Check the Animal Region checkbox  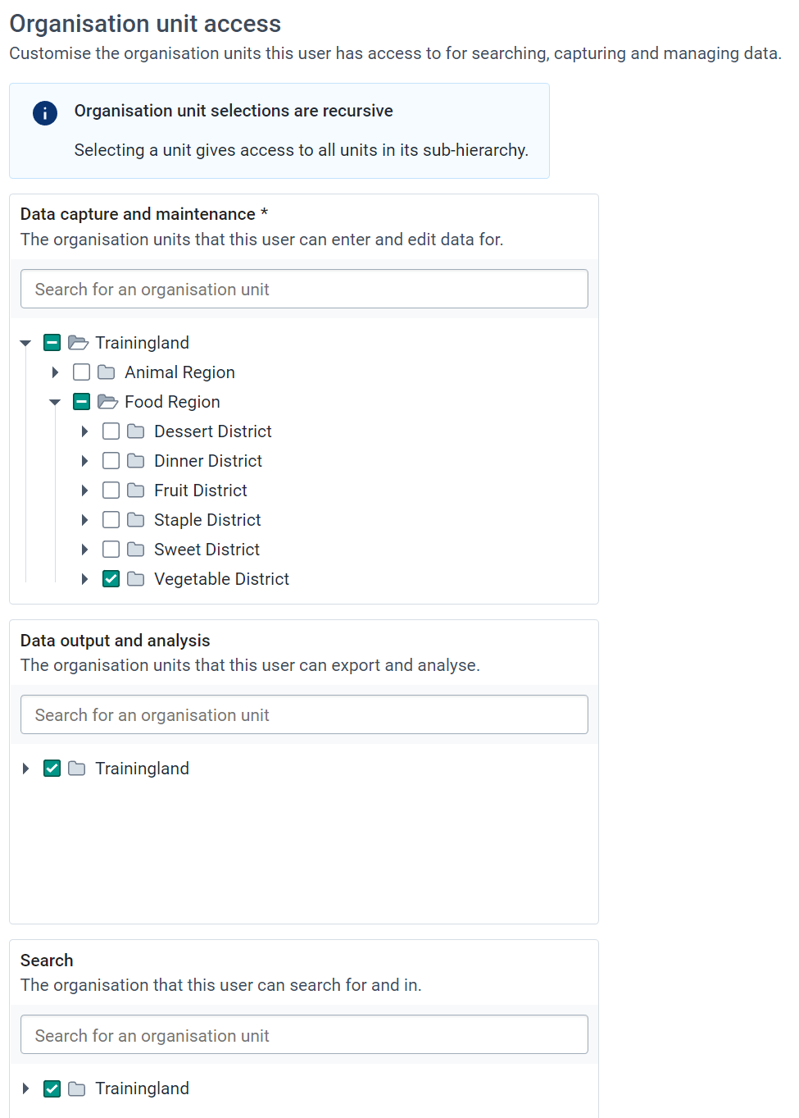[x=82, y=372]
